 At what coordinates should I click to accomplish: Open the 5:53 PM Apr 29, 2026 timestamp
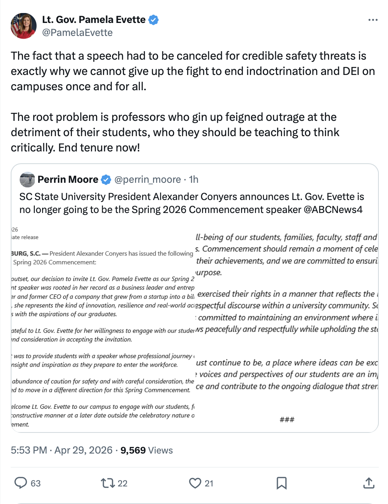(62, 450)
